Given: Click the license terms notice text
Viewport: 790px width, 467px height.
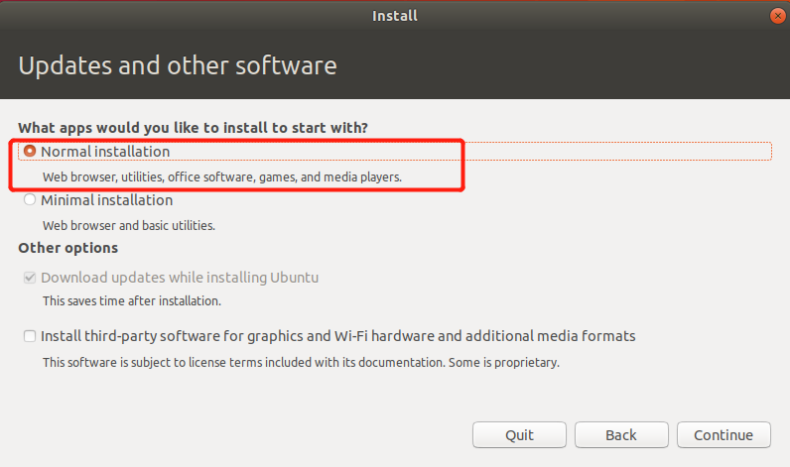Looking at the screenshot, I should coord(301,362).
